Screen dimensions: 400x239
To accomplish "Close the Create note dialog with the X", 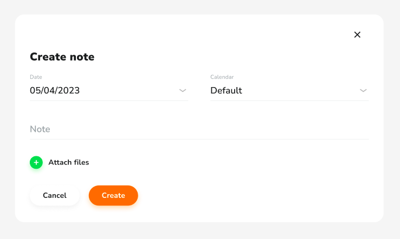I will click(x=357, y=35).
